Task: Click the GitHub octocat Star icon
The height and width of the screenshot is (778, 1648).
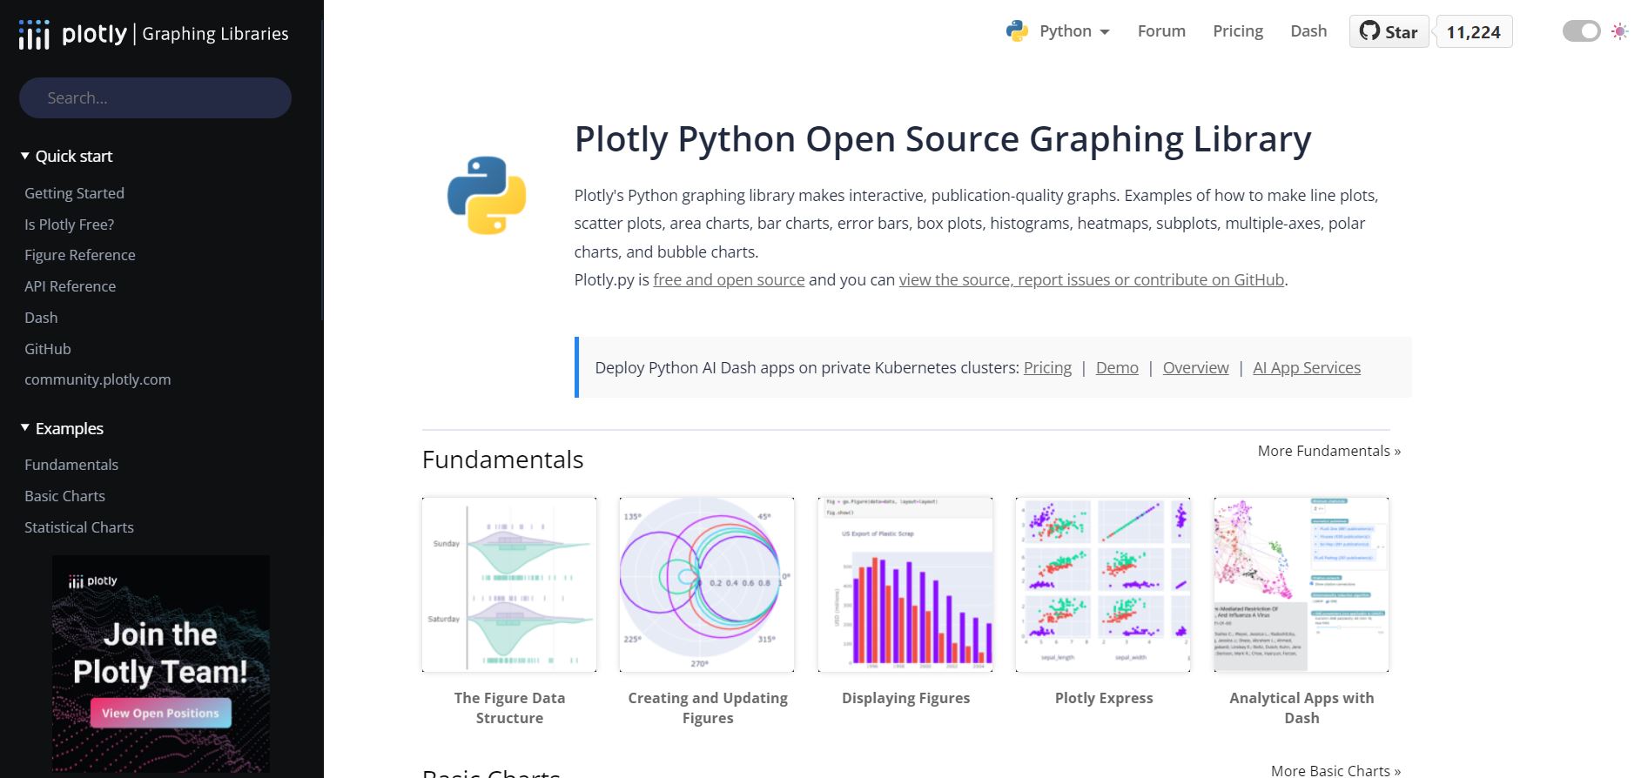Action: (1369, 31)
